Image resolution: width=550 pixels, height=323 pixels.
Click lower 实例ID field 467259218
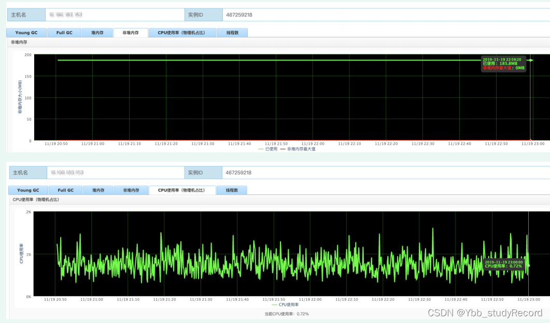point(386,173)
